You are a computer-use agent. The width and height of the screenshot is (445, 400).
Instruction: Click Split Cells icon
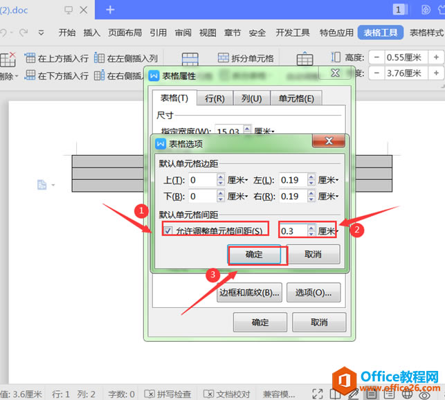(x=223, y=58)
